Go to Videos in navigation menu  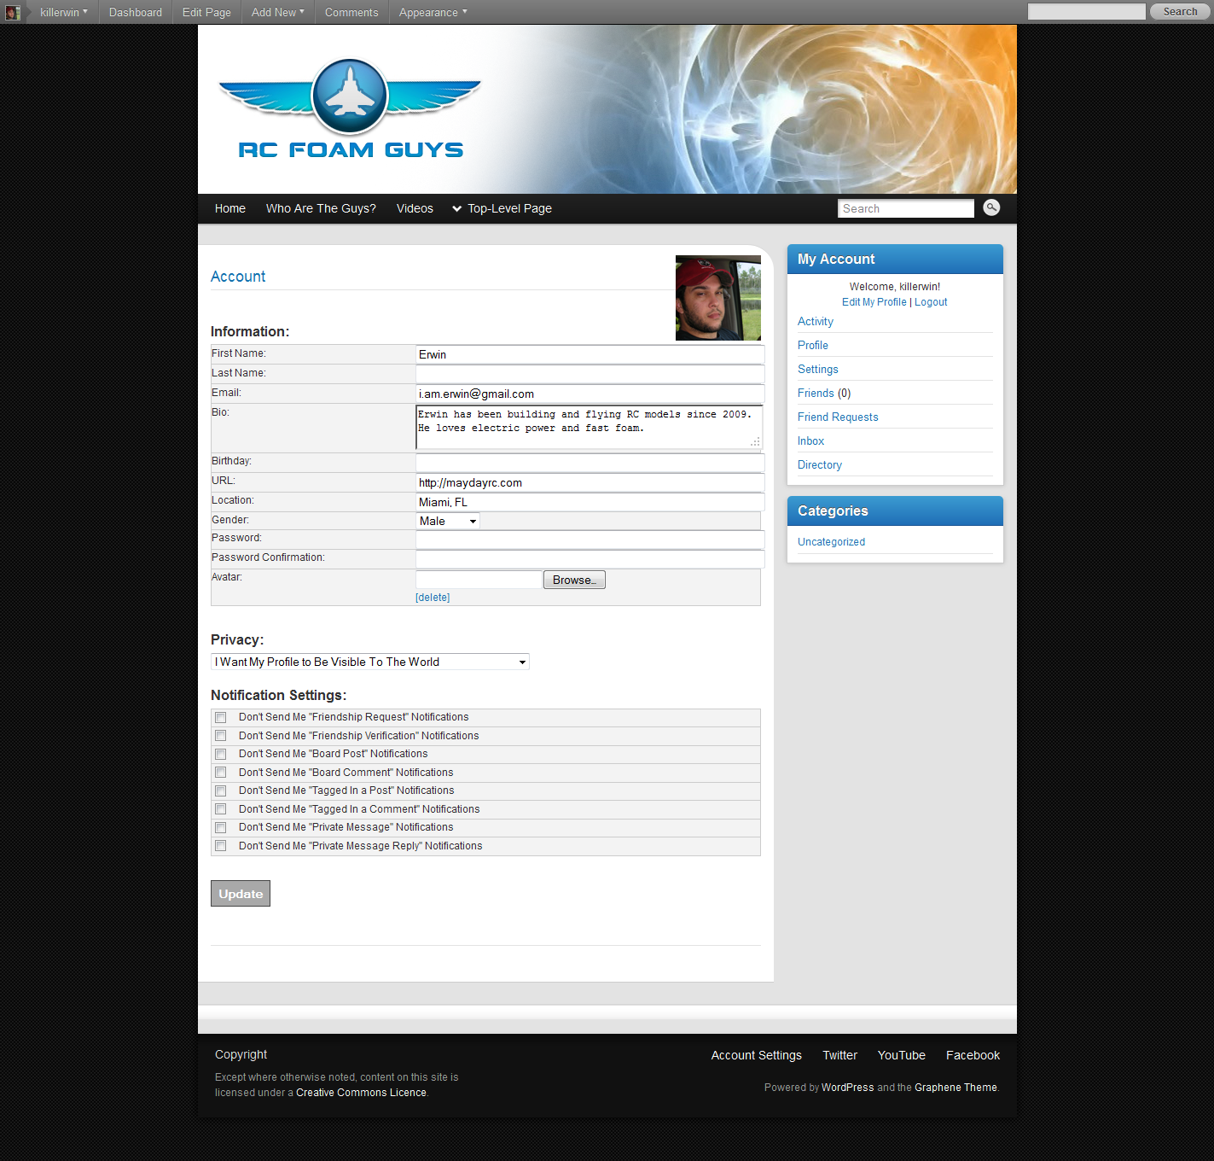tap(415, 209)
